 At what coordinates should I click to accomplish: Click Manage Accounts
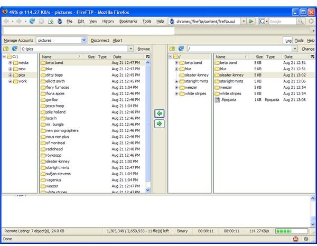[x=18, y=41]
